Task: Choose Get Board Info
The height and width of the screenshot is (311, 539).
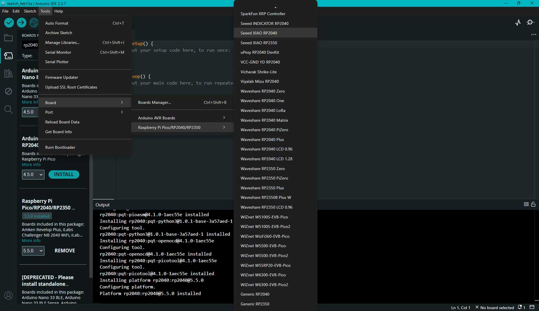Action: (85, 132)
